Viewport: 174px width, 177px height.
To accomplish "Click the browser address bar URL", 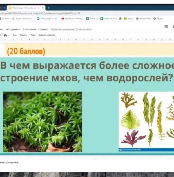I will coord(41,13).
